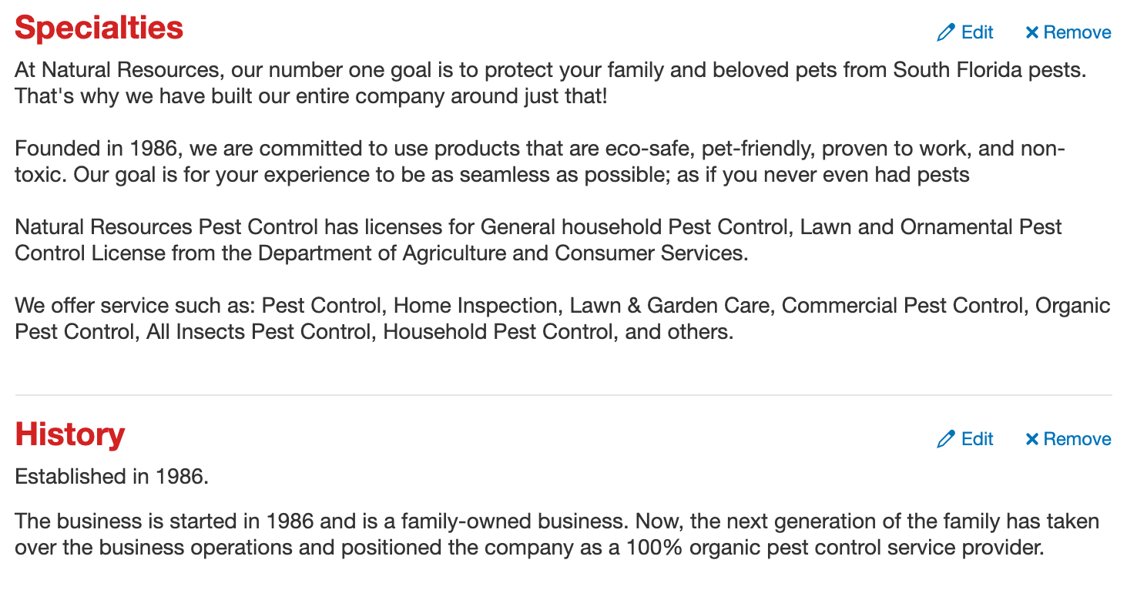This screenshot has height=590, width=1137.
Task: Click the paragraph starting 'The business is started'
Action: click(x=557, y=535)
